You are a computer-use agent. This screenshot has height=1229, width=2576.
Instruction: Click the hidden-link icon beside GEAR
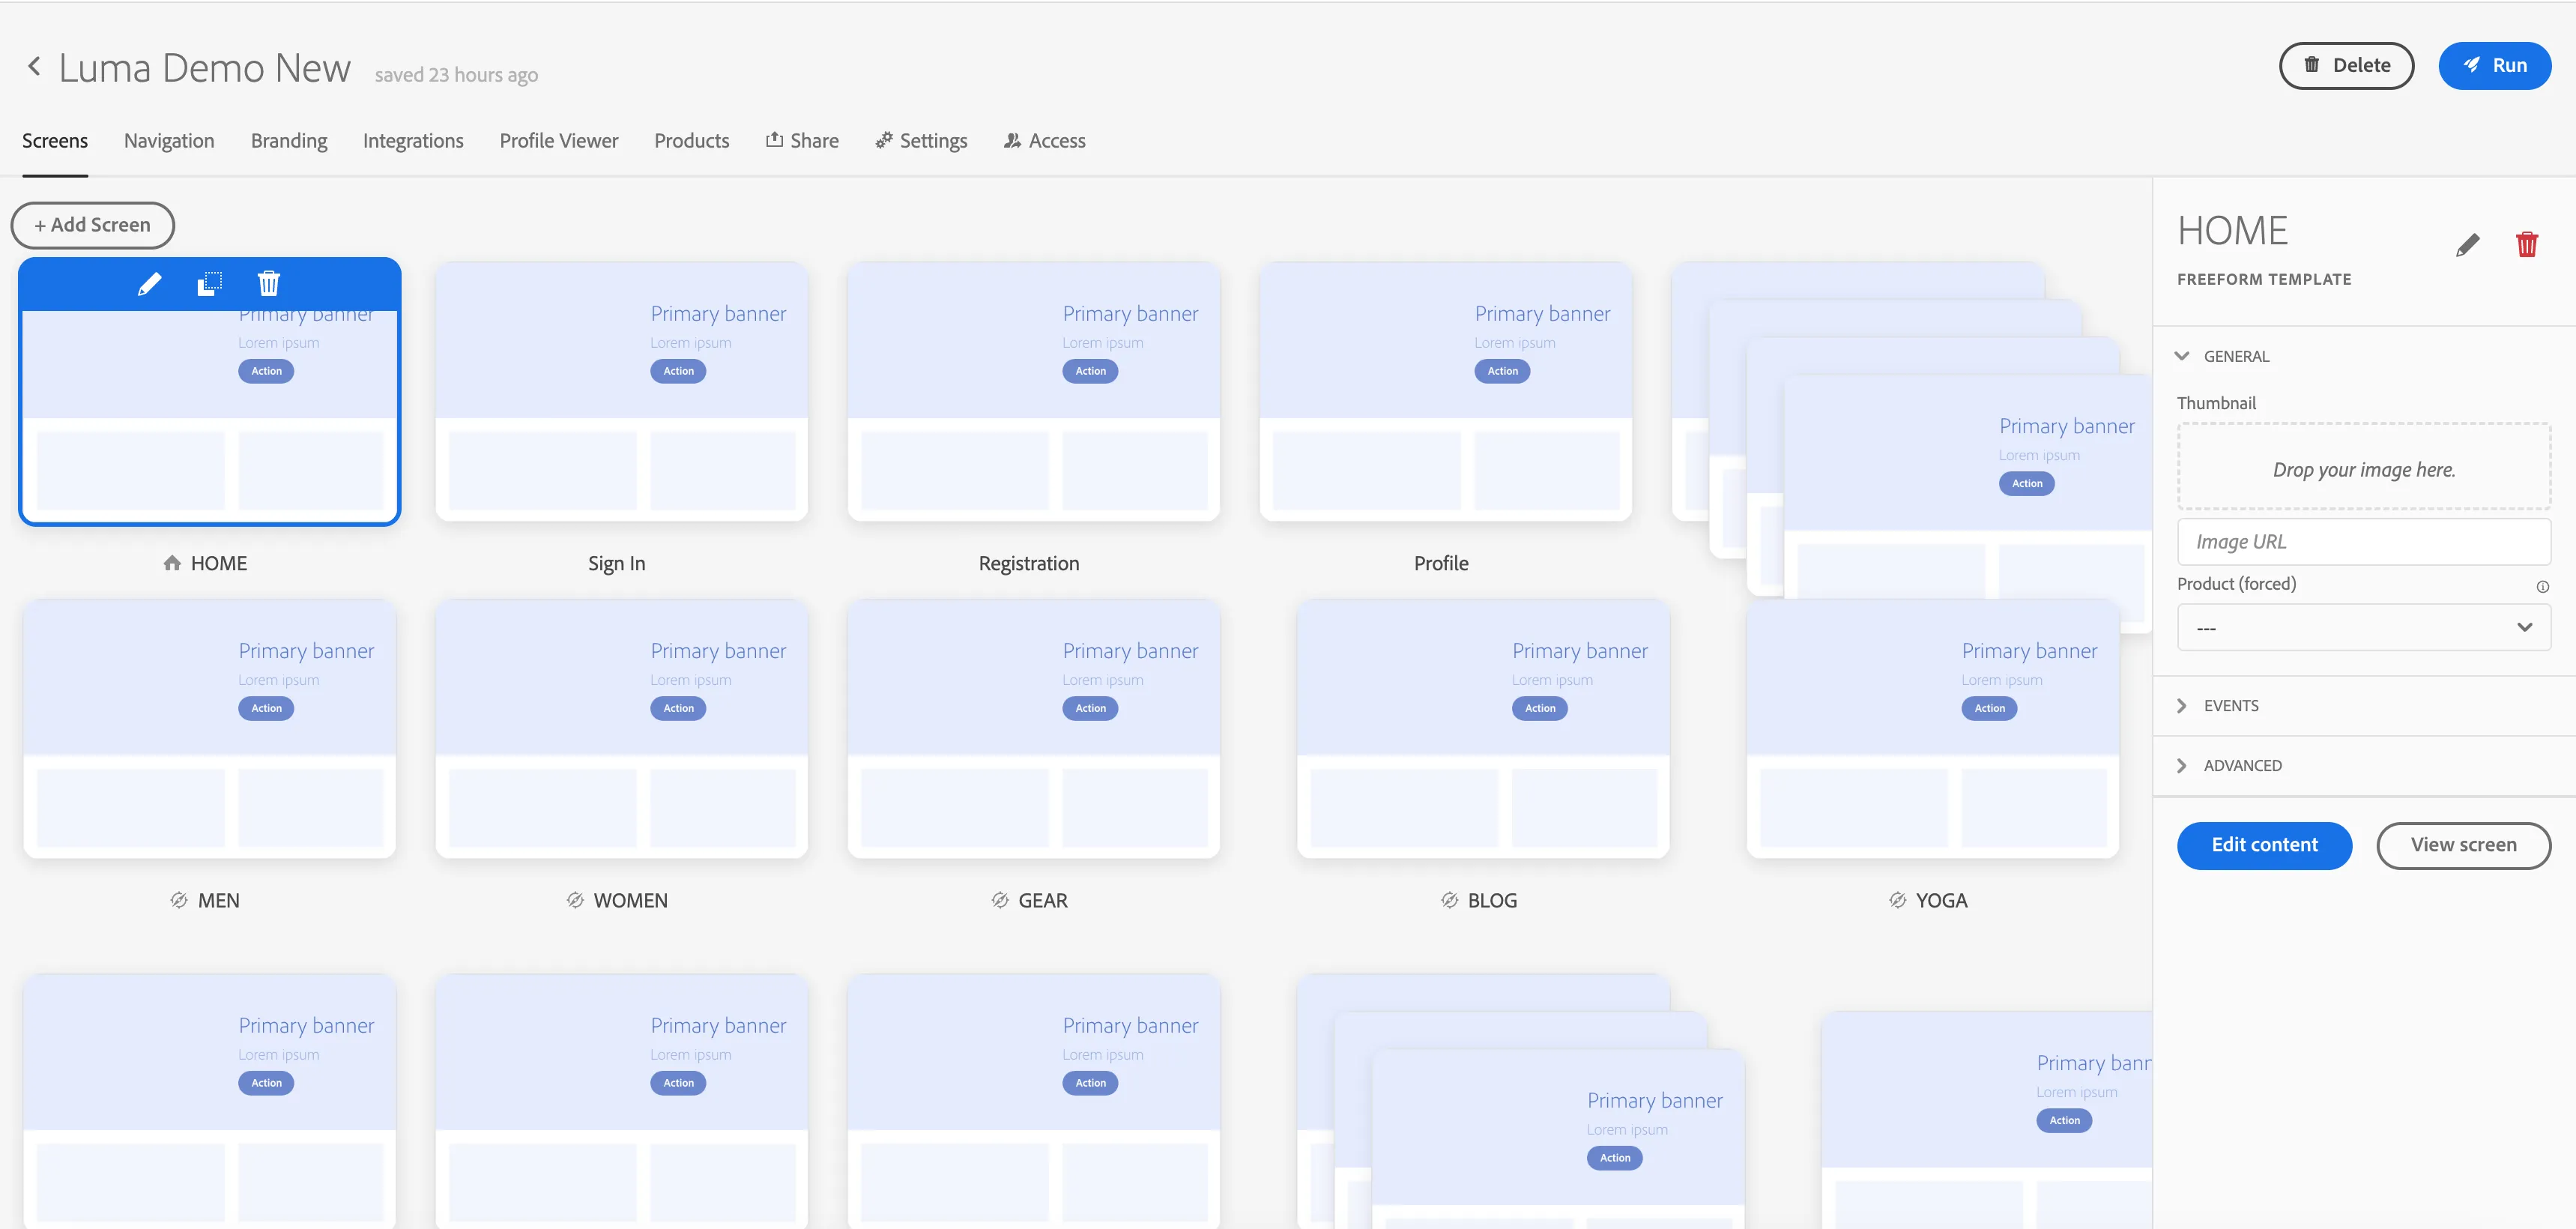pos(1000,900)
